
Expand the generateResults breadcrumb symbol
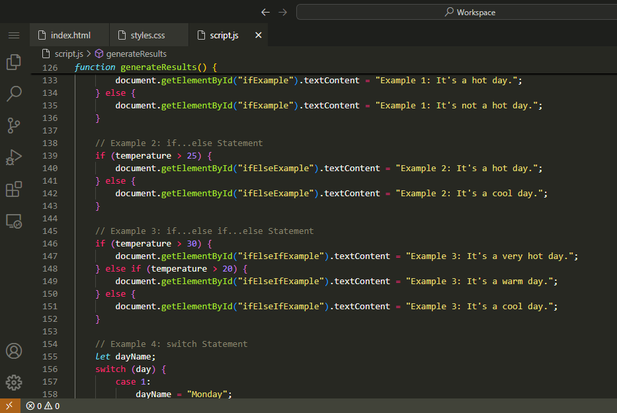coord(136,54)
